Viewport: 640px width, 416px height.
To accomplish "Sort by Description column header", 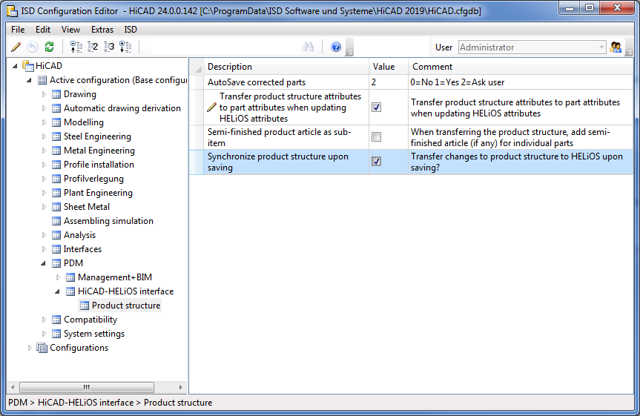I will click(286, 67).
